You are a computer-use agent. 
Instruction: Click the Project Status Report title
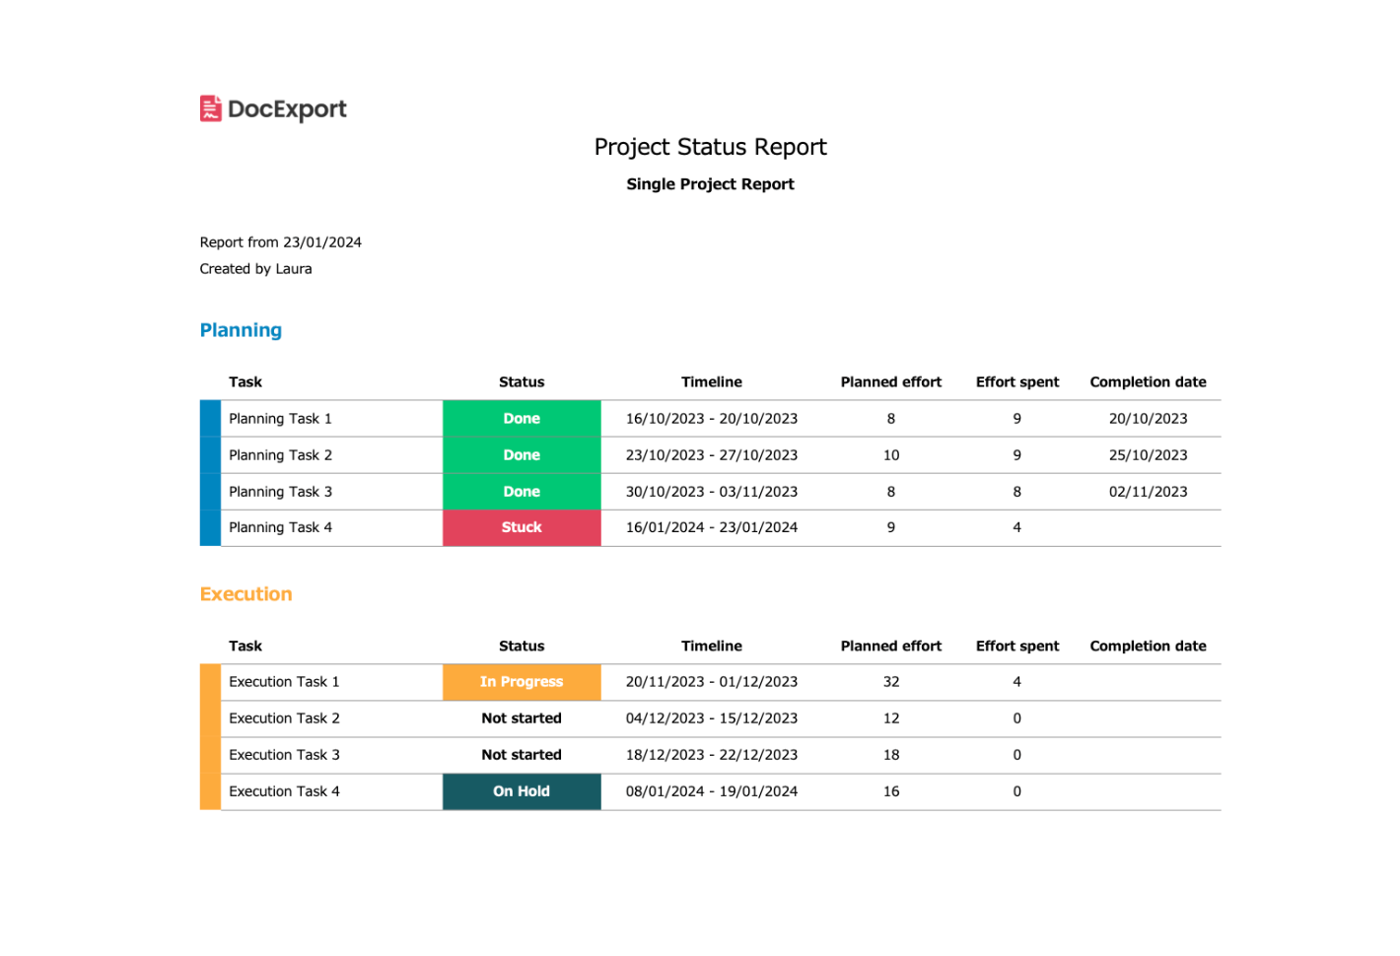(710, 147)
